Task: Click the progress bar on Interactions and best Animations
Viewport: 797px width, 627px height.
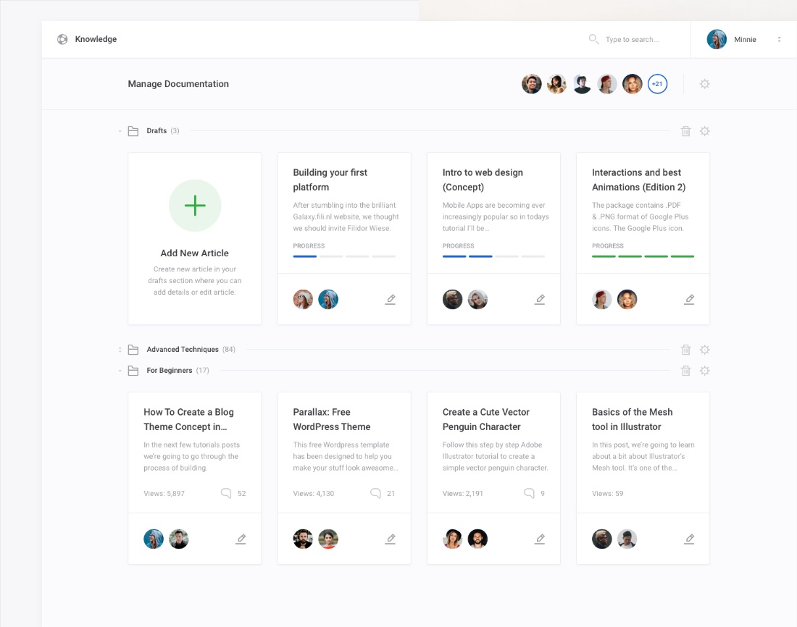Action: click(643, 256)
